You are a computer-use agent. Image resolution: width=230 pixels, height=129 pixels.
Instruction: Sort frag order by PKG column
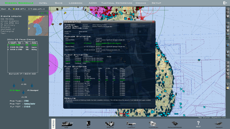coord(27,43)
